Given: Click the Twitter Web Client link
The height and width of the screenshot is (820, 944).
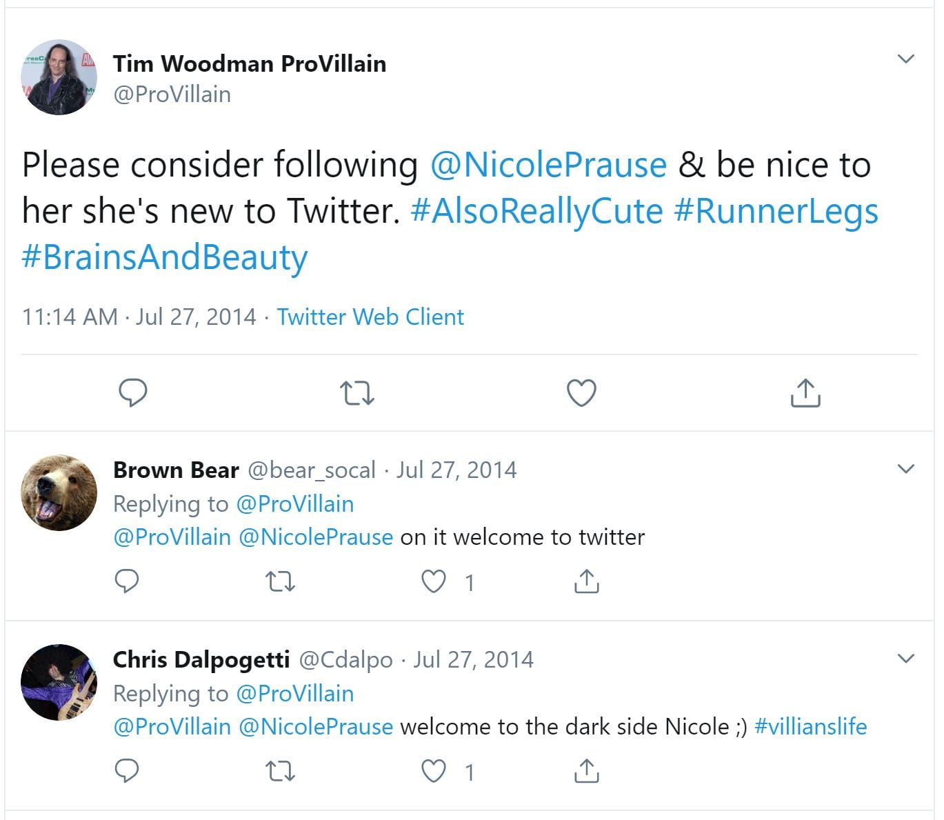Looking at the screenshot, I should tap(370, 317).
